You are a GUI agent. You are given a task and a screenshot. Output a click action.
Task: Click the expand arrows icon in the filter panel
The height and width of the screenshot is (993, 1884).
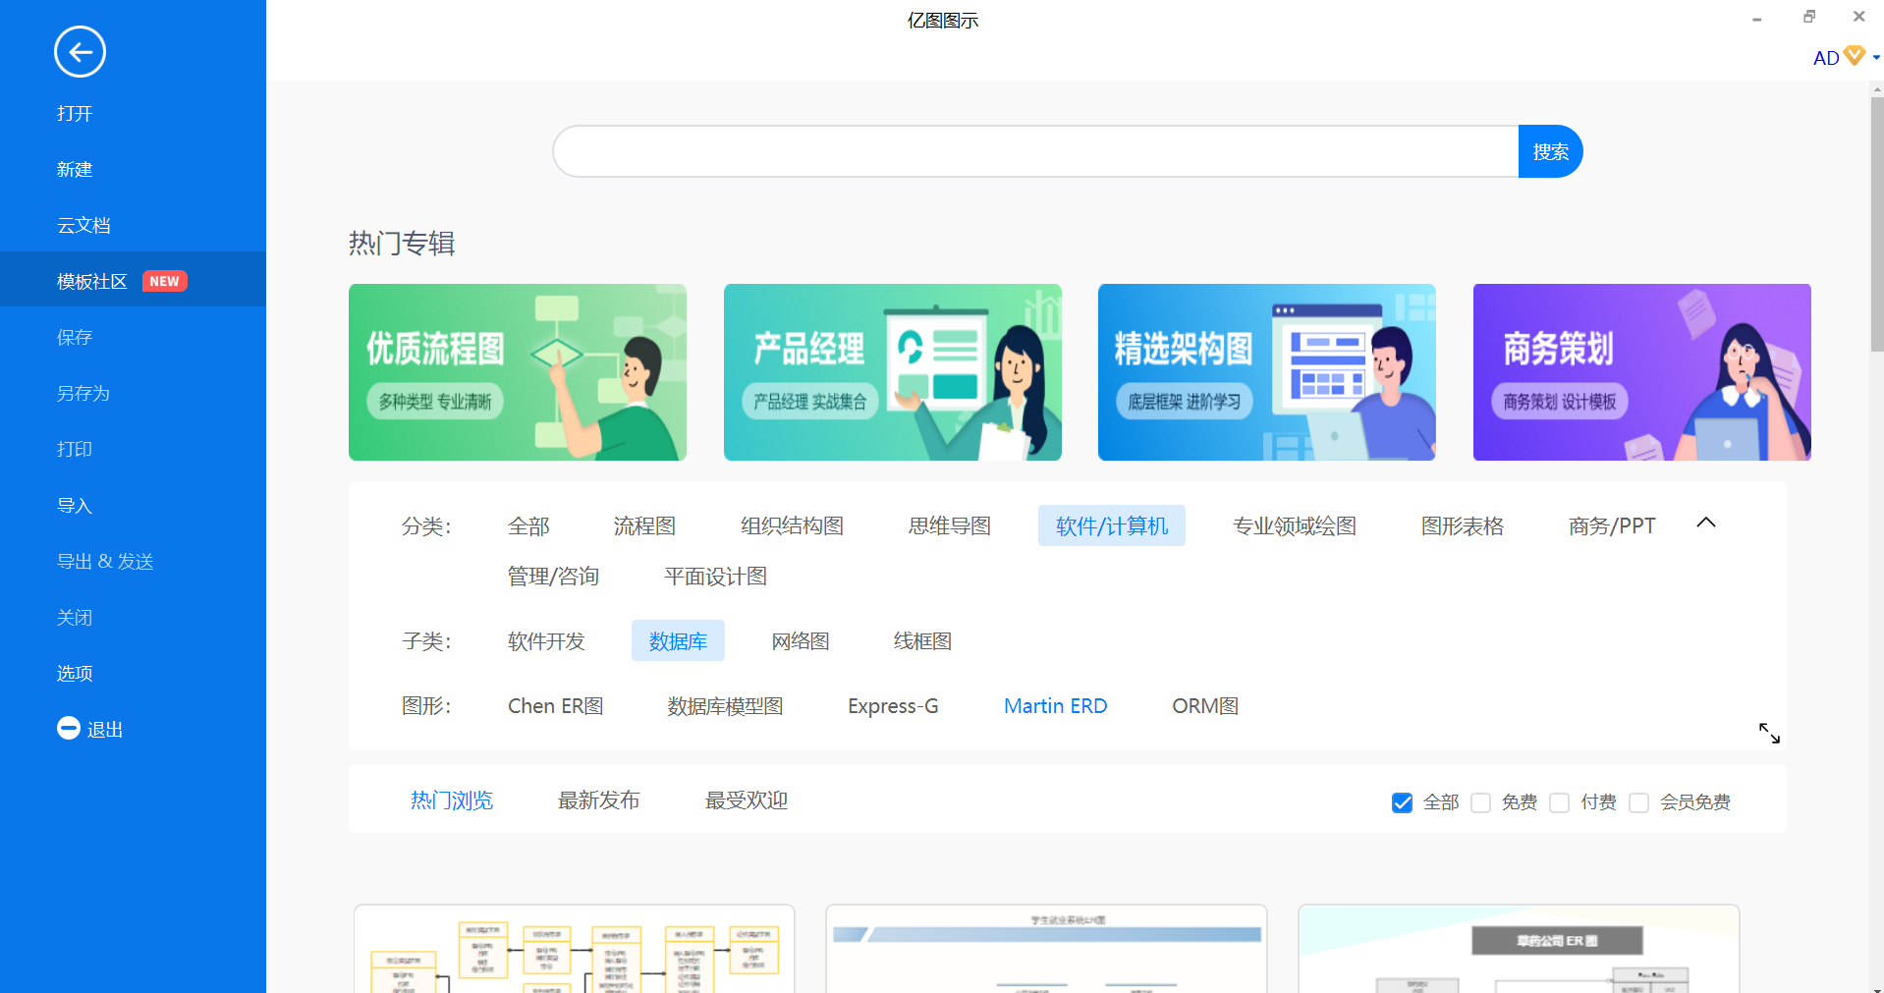[x=1769, y=733]
